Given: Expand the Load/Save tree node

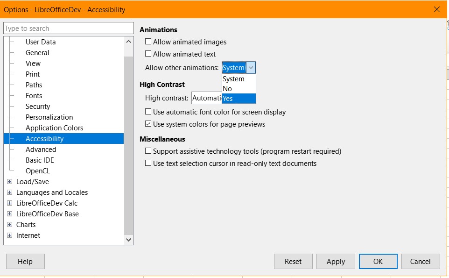Looking at the screenshot, I should pyautogui.click(x=9, y=182).
